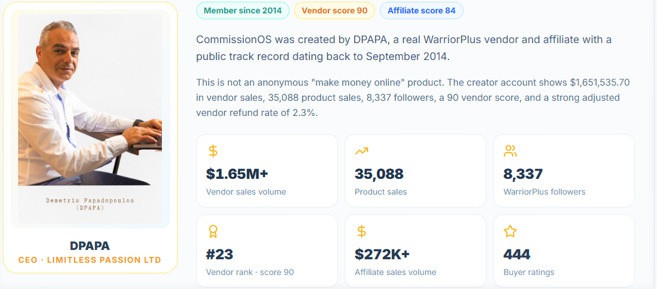657x289 pixels.
Task: Click the $1.65M+ value
Action: pos(238,174)
